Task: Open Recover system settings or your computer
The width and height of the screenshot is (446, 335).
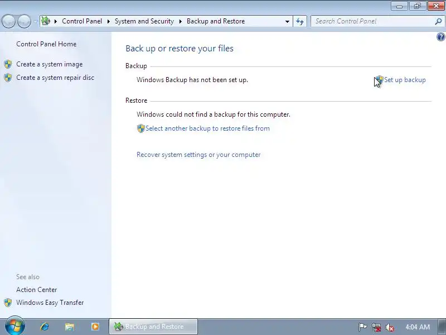Action: coord(198,155)
